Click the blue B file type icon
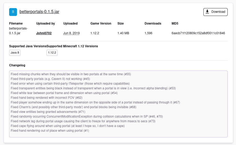 pos(13,12)
